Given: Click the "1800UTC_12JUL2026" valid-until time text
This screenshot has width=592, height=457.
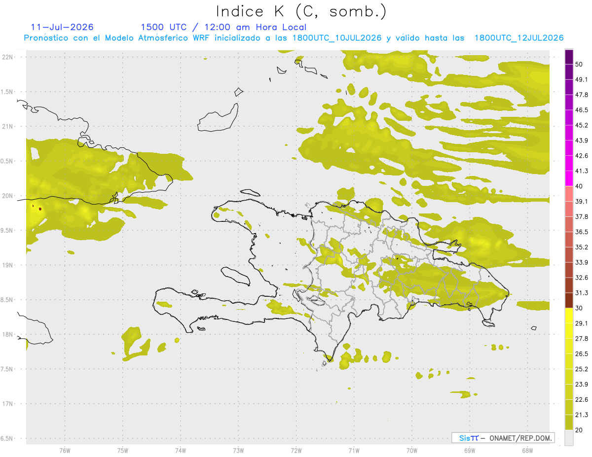Looking at the screenshot, I should coord(519,38).
